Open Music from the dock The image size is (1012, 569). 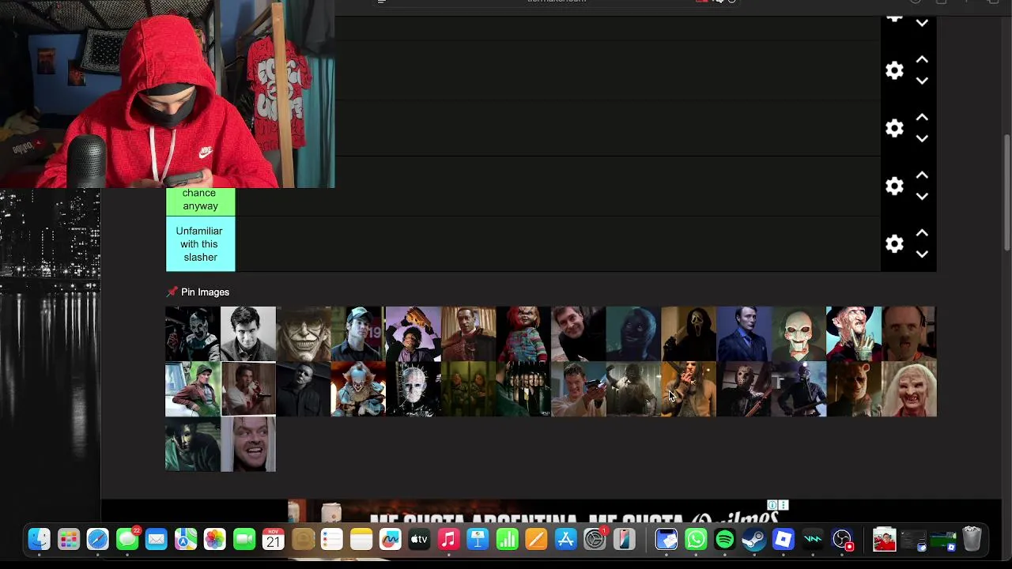tap(448, 540)
